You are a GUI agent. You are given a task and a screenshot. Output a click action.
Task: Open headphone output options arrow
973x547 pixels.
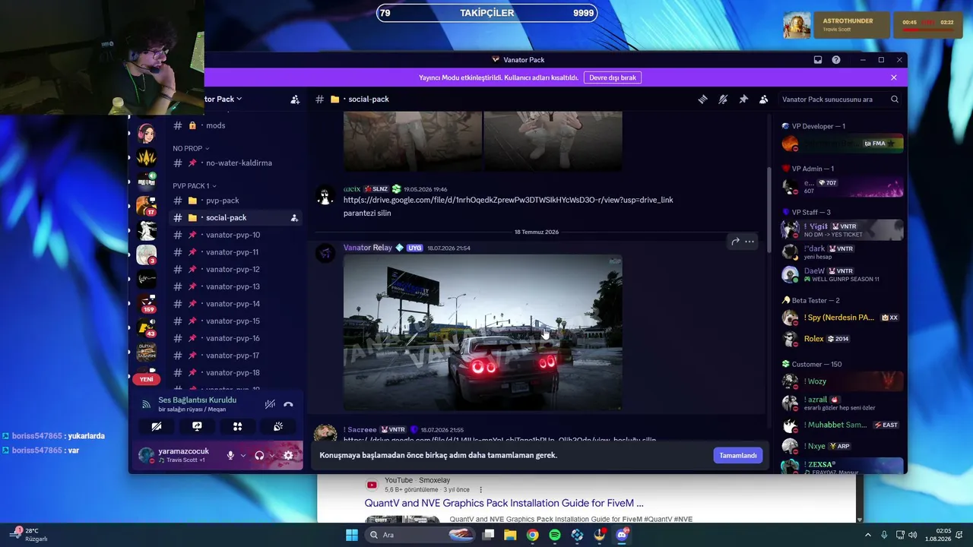pos(272,456)
